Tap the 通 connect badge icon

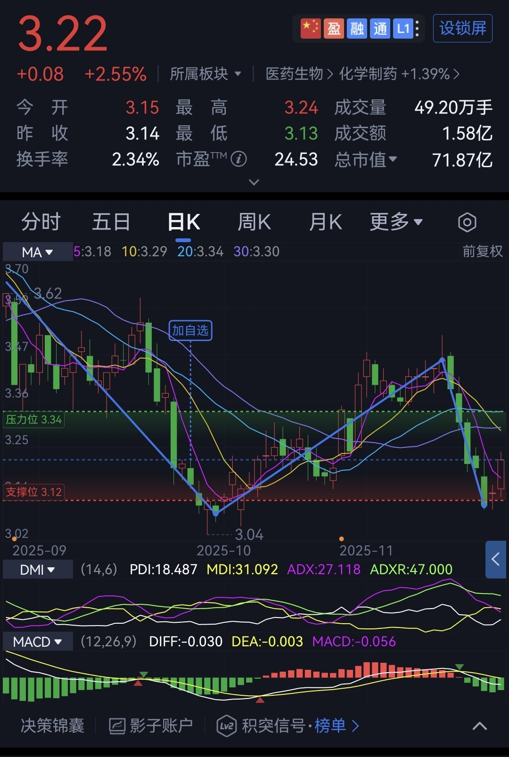[x=380, y=28]
